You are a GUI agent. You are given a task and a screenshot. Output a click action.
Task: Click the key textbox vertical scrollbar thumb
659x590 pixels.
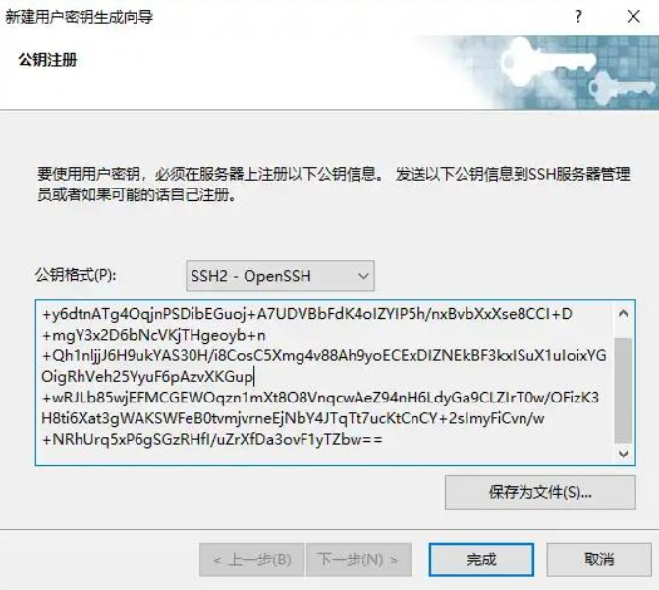click(624, 390)
